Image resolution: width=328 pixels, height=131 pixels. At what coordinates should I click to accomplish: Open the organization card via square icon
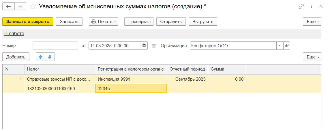(x=287, y=45)
